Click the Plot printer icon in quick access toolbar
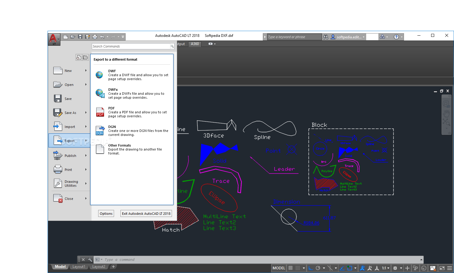The image size is (454, 273). point(95,37)
